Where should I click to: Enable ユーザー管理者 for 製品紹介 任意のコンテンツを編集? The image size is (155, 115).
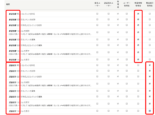point(127,91)
